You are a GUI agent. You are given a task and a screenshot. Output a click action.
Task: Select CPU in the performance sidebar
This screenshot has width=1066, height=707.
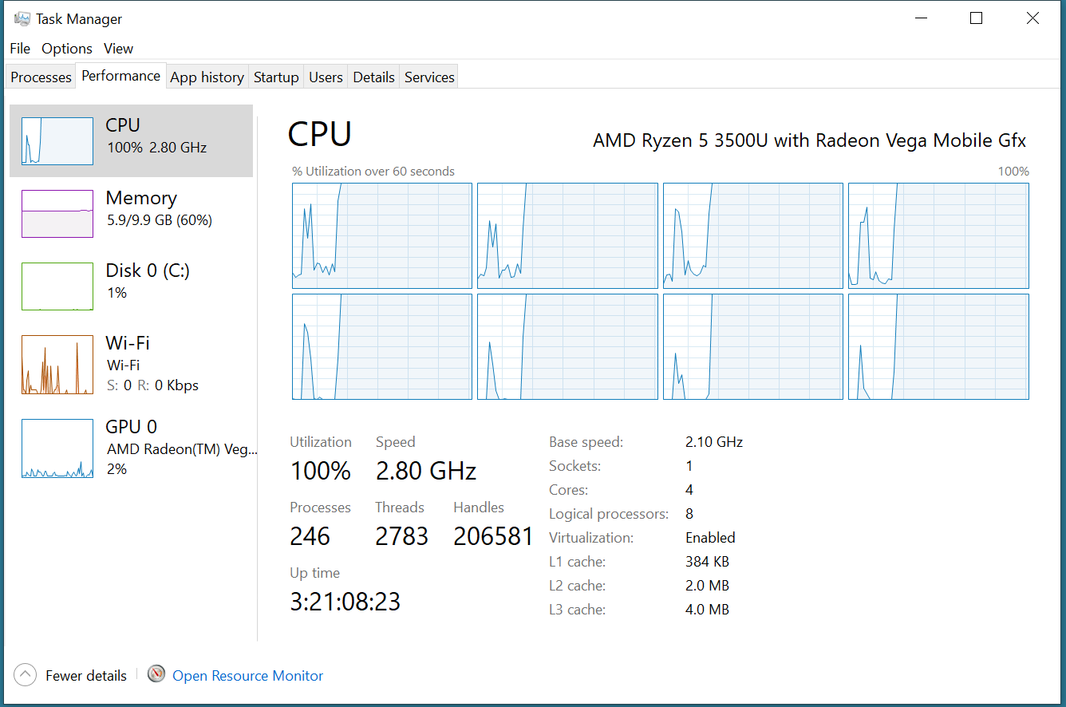tap(131, 140)
